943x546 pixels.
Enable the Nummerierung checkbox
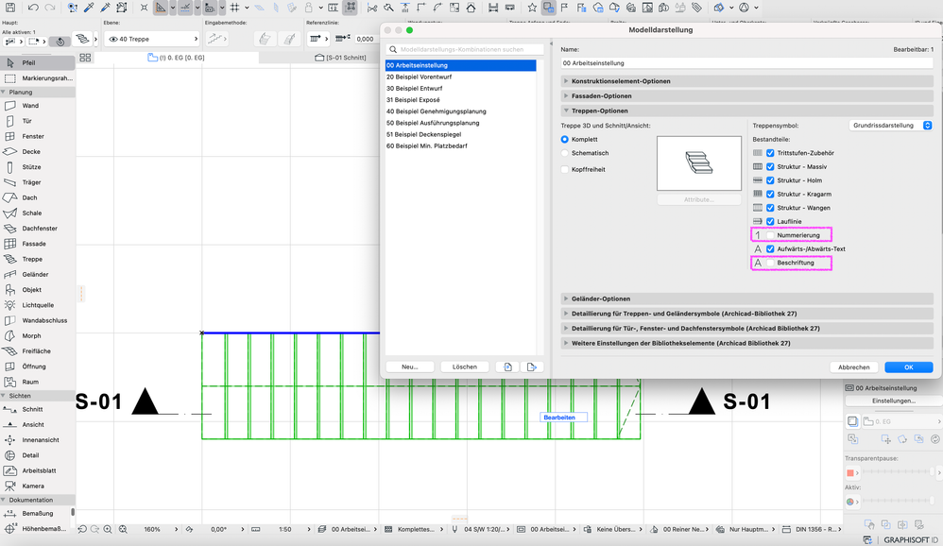click(770, 235)
